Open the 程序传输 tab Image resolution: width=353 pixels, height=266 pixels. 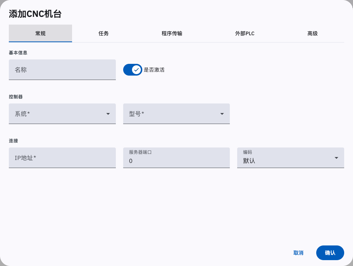point(172,33)
